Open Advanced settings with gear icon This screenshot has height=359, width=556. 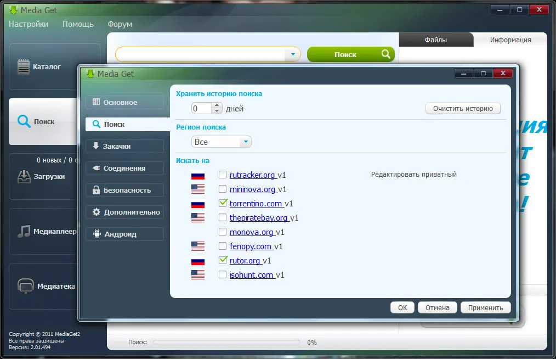point(124,212)
